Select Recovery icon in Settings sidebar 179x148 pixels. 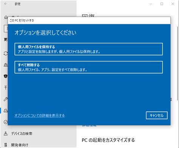(6, 111)
